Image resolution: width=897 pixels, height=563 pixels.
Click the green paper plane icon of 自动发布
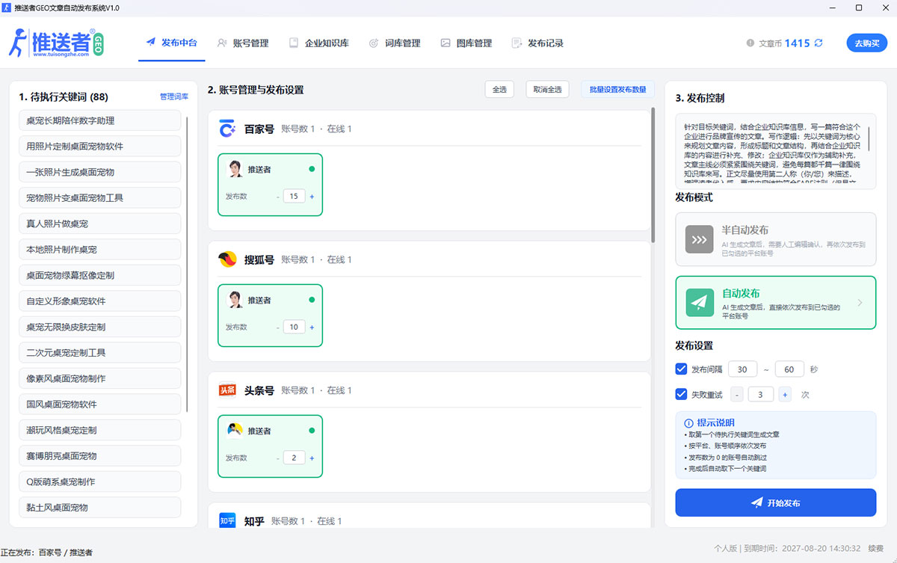coord(700,302)
